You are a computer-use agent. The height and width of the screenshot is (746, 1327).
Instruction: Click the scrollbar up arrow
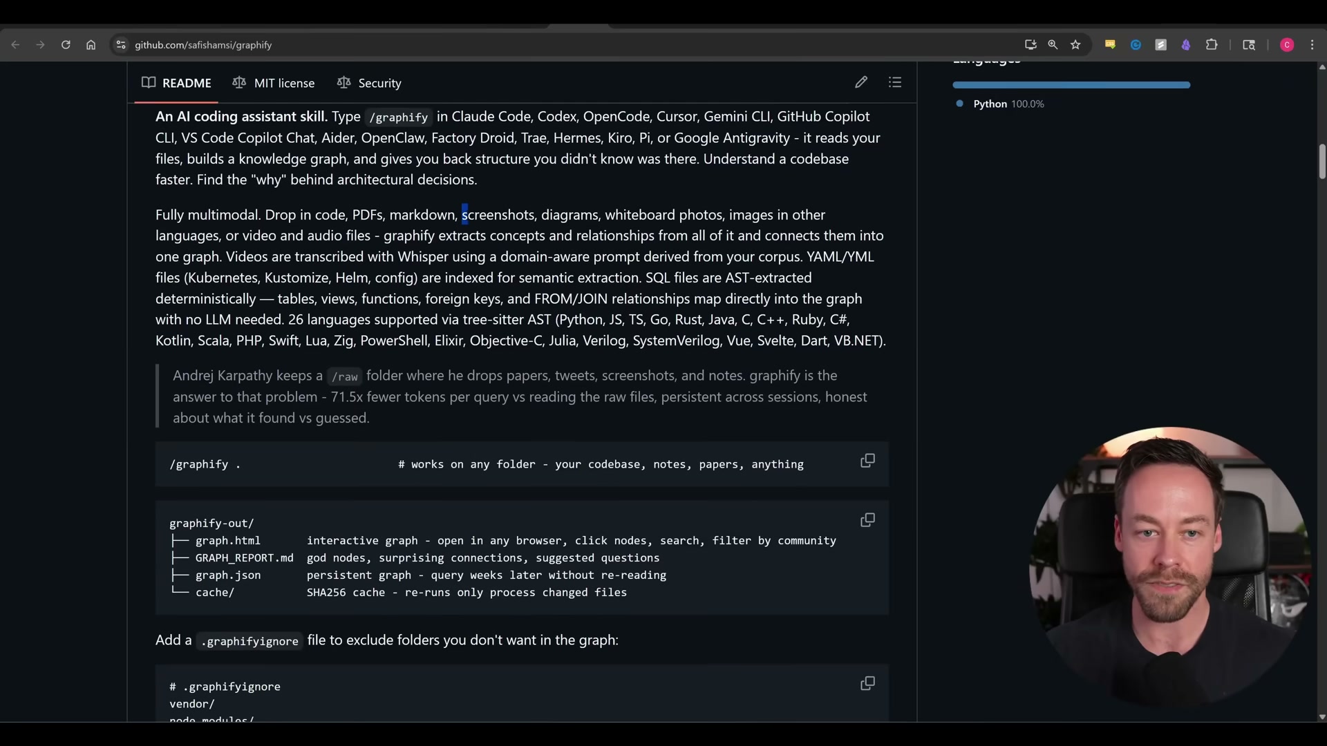click(x=1321, y=67)
